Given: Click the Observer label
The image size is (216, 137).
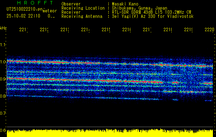Looking at the screenshot, I should coord(71,4).
